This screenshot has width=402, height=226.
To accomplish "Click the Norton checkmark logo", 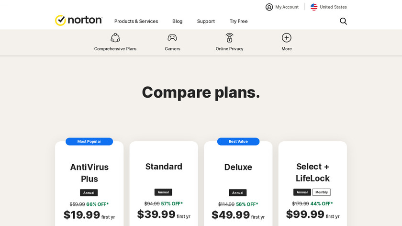I will tap(61, 21).
